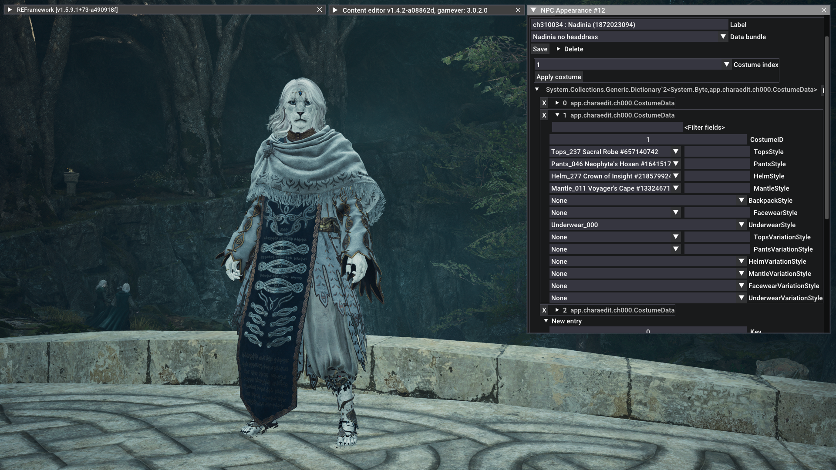The image size is (836, 470).
Task: Open the TopsVariationStyle dropdown
Action: click(x=615, y=237)
